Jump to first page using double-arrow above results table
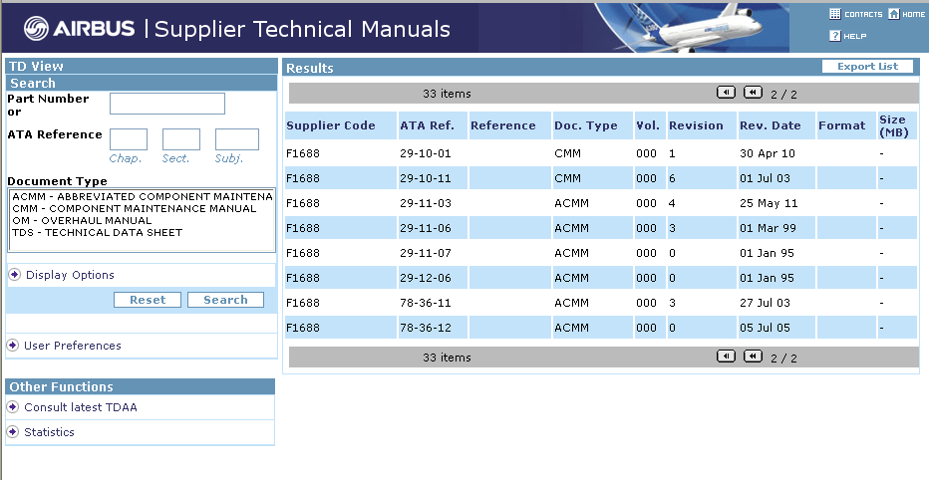The height and width of the screenshot is (480, 929). (x=753, y=93)
